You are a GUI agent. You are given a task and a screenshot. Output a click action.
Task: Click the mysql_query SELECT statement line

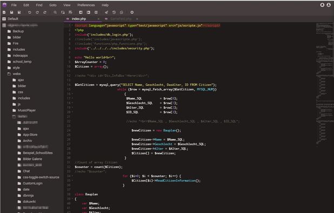click(x=145, y=85)
